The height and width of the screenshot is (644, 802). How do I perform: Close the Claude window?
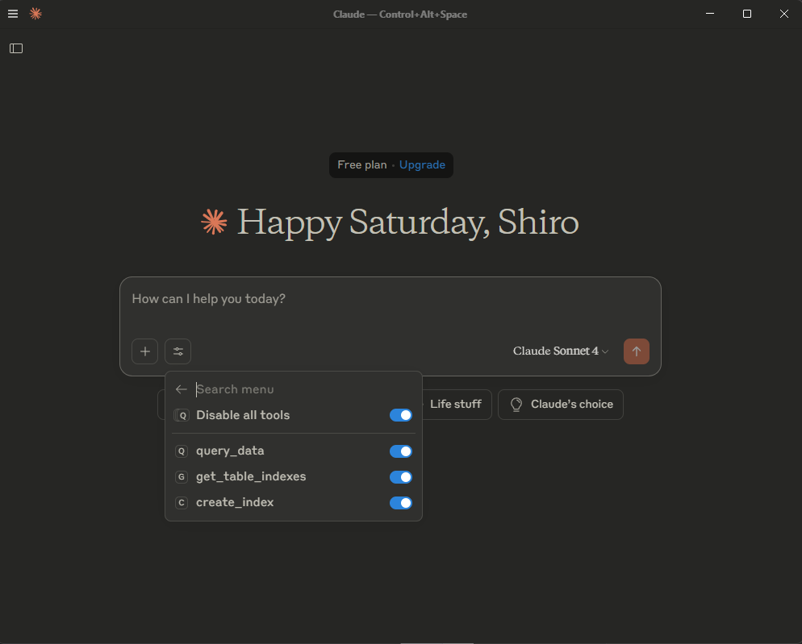click(784, 14)
